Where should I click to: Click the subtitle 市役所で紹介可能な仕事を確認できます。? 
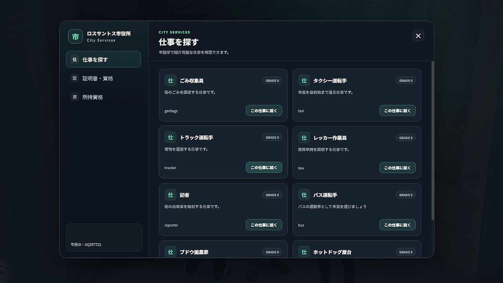[x=194, y=53]
